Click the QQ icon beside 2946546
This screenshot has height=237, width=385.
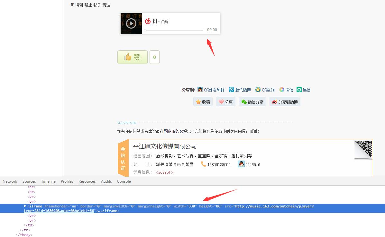241,164
